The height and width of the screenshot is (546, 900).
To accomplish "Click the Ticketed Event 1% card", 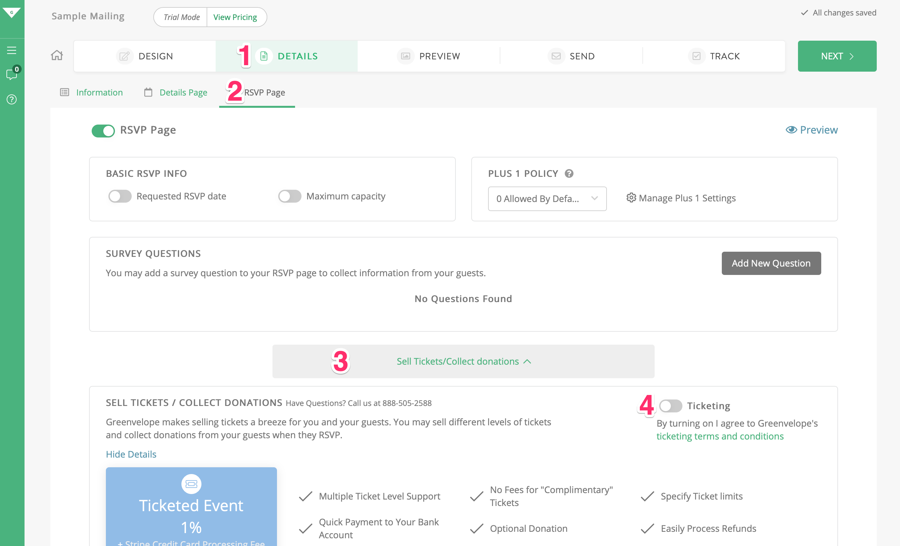I will pyautogui.click(x=191, y=507).
